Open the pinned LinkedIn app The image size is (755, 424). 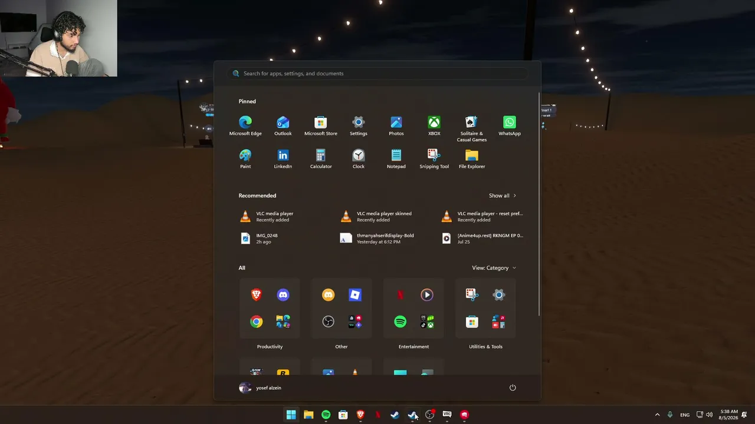point(283,159)
